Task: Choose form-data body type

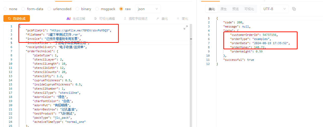Action: 23,9
